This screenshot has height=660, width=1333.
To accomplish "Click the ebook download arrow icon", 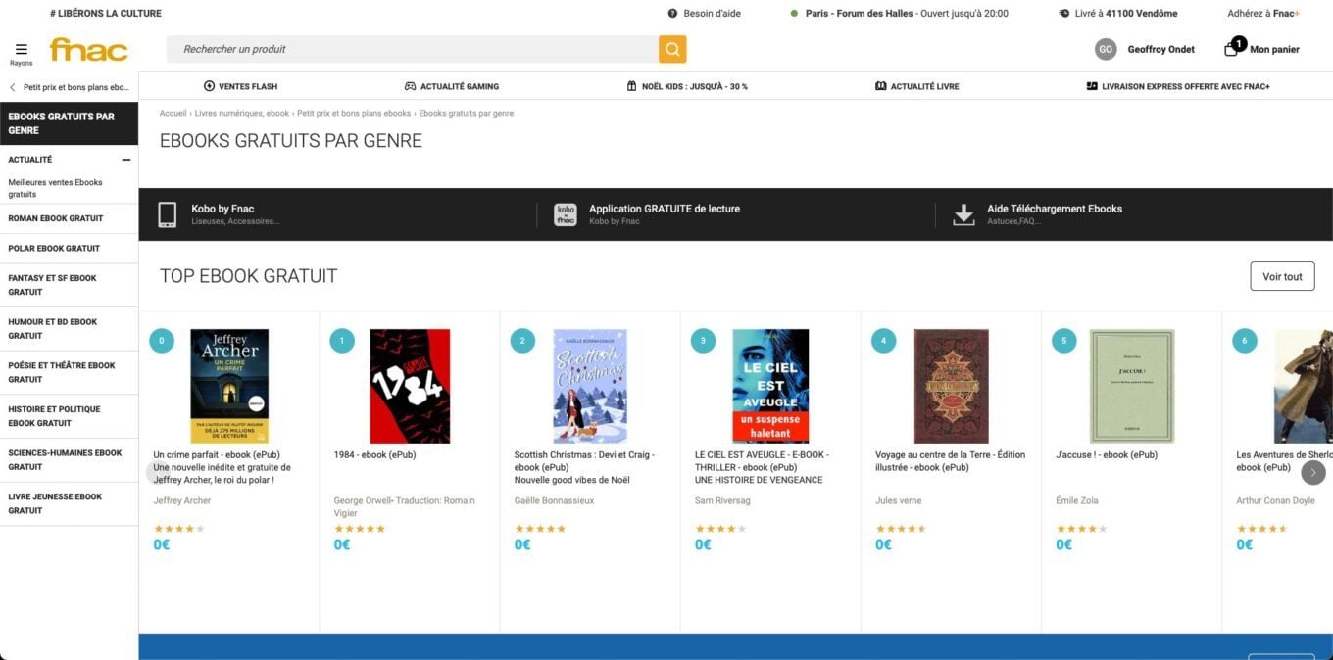I will pos(963,214).
